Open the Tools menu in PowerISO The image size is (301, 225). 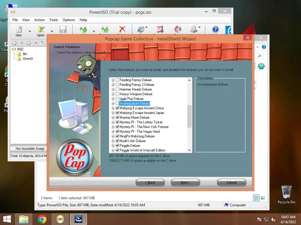click(53, 20)
